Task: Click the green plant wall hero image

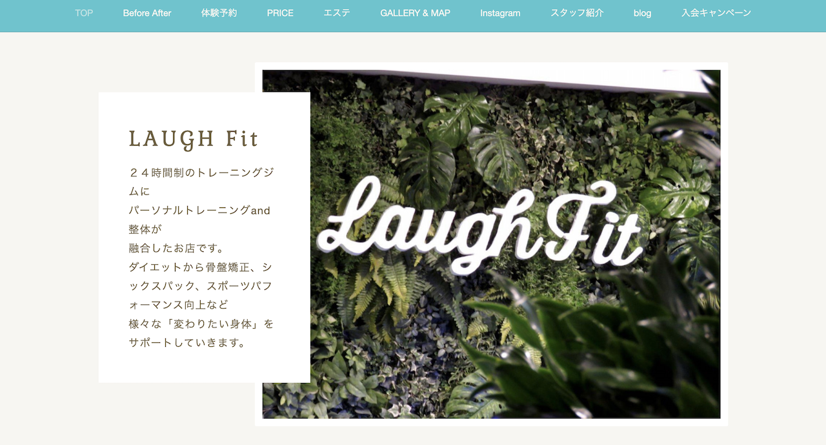Action: coord(491,244)
